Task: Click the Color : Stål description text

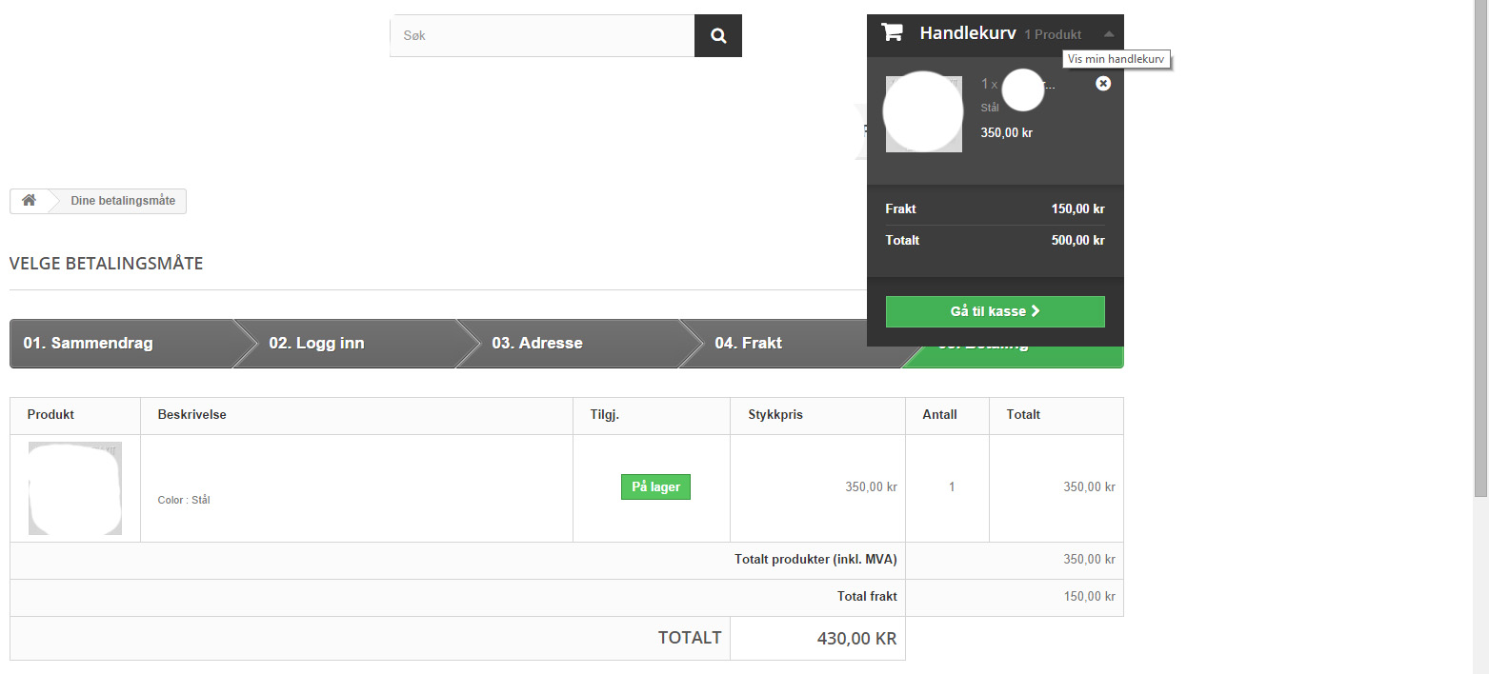Action: pos(184,500)
